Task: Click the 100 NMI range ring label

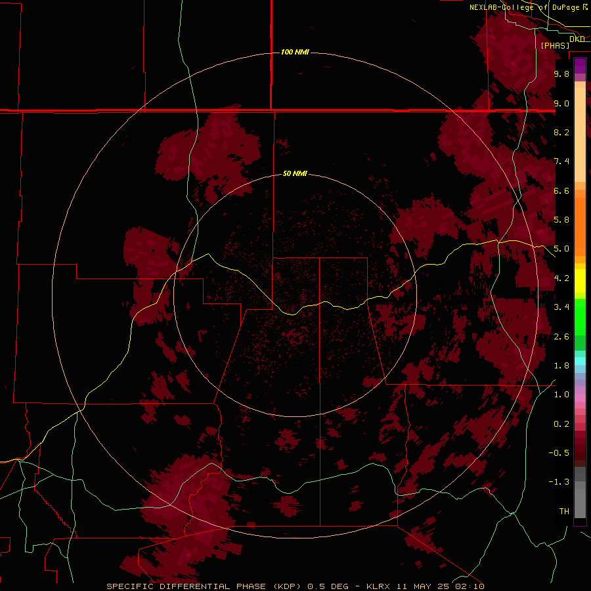Action: pyautogui.click(x=295, y=52)
